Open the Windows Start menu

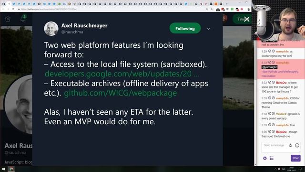point(3,169)
